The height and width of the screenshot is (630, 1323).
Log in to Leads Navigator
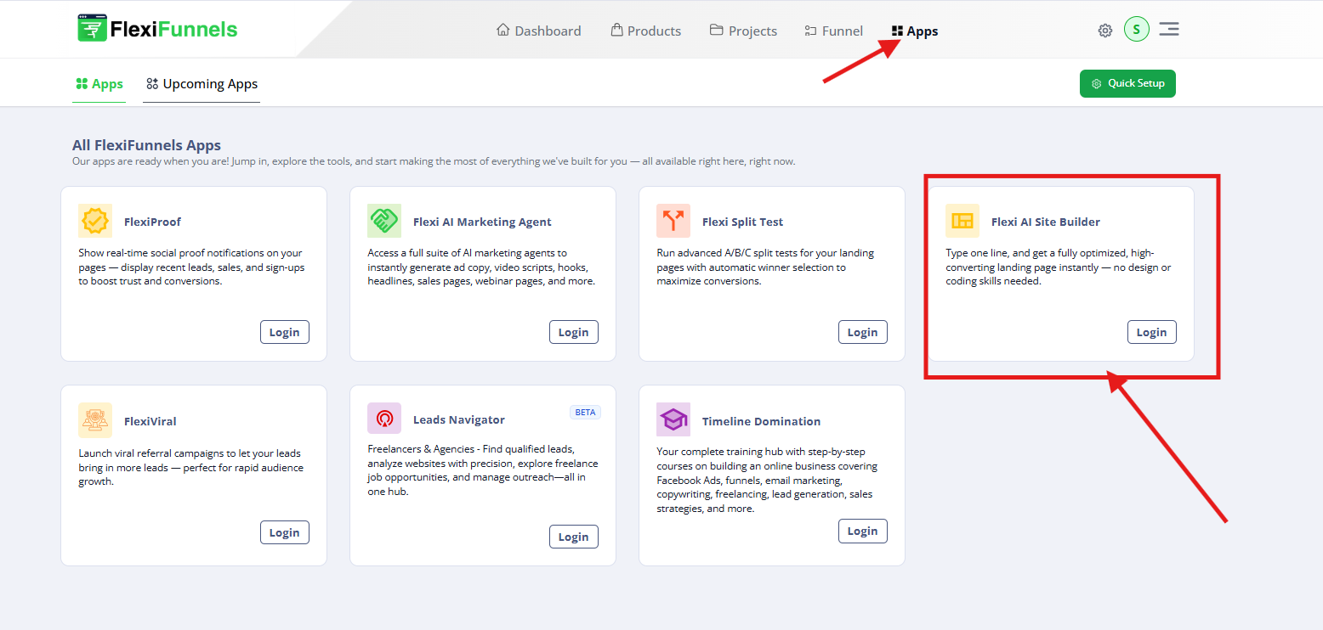click(x=574, y=537)
